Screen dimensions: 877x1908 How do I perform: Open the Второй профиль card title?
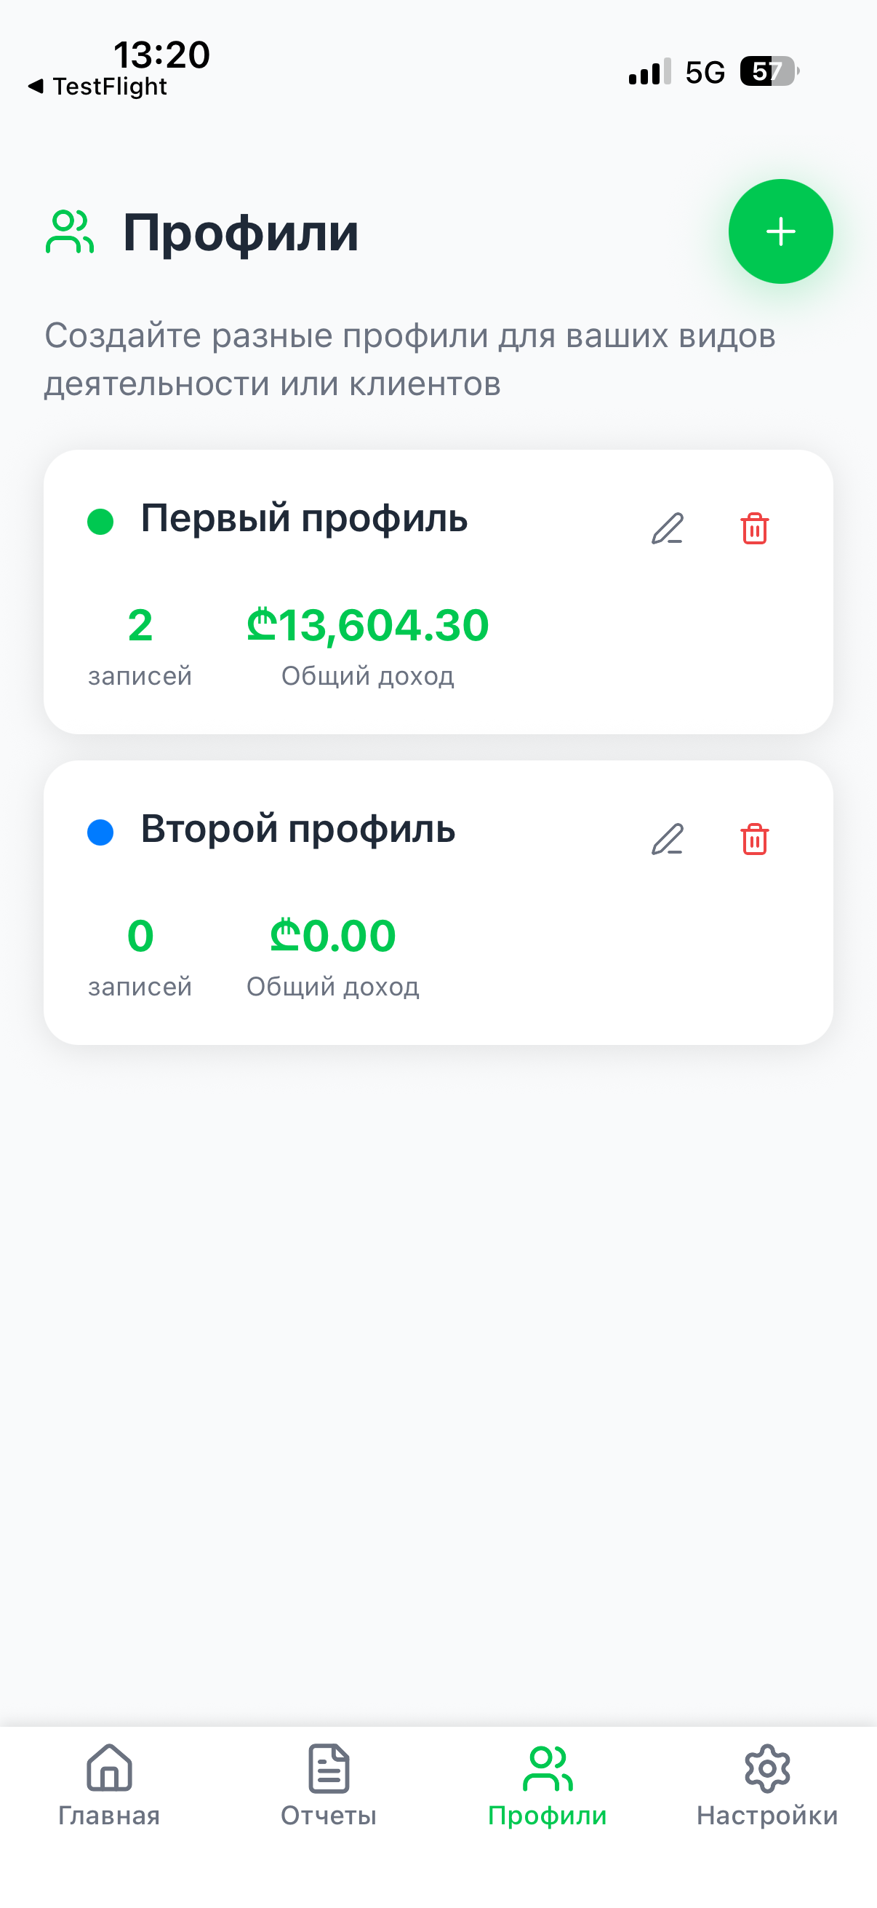tap(298, 828)
